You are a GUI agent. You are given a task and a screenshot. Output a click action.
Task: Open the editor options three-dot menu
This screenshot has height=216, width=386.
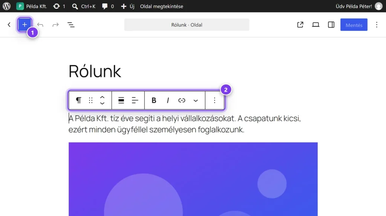pos(377,25)
